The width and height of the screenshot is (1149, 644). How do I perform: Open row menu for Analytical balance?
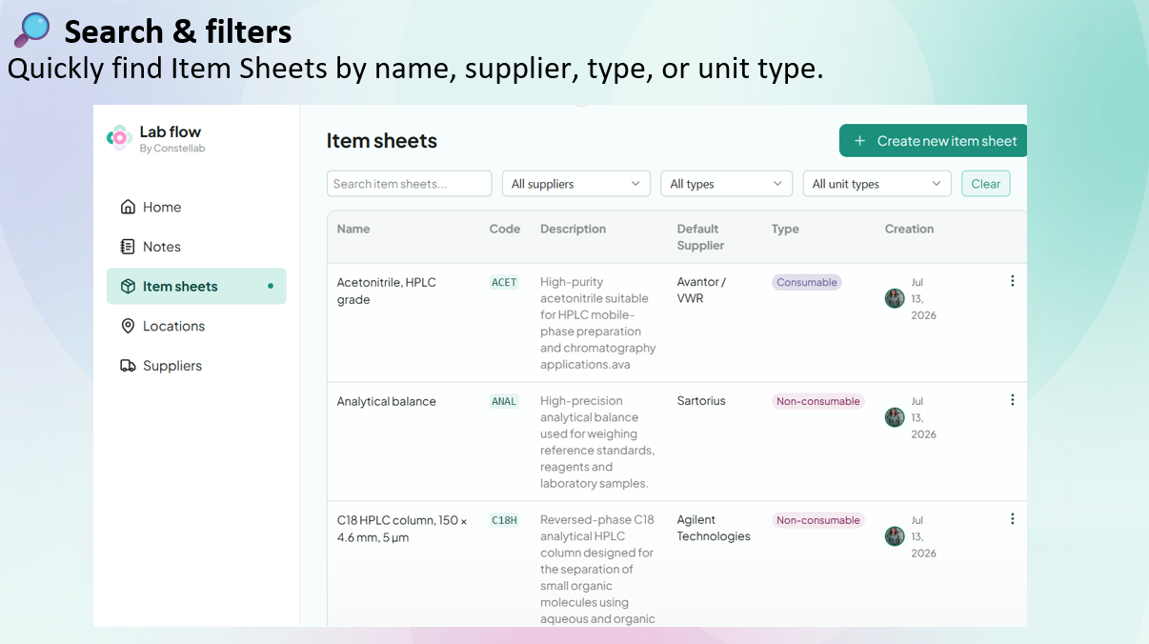(1012, 400)
